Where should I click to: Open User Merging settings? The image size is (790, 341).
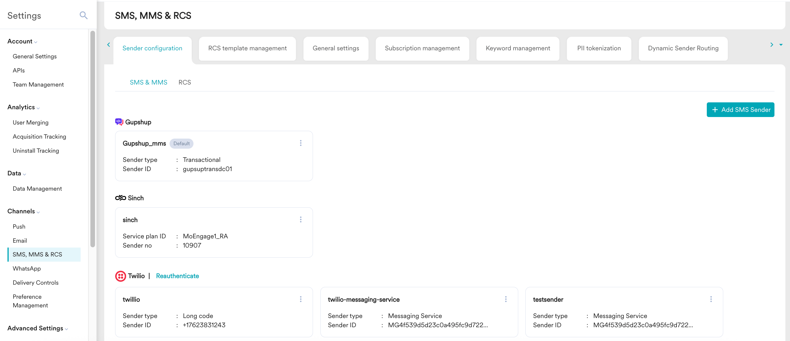pos(31,122)
